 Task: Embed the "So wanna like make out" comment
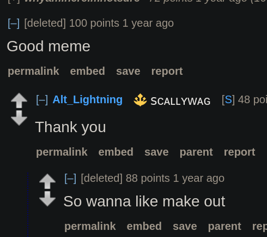click(144, 227)
